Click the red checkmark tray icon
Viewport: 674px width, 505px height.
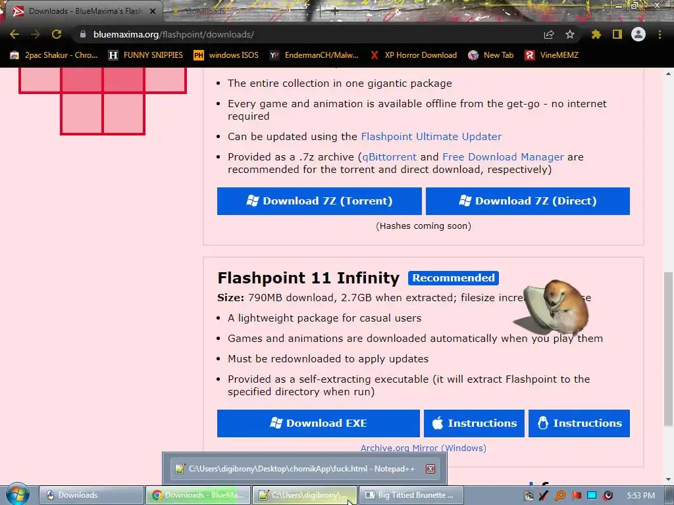point(544,496)
